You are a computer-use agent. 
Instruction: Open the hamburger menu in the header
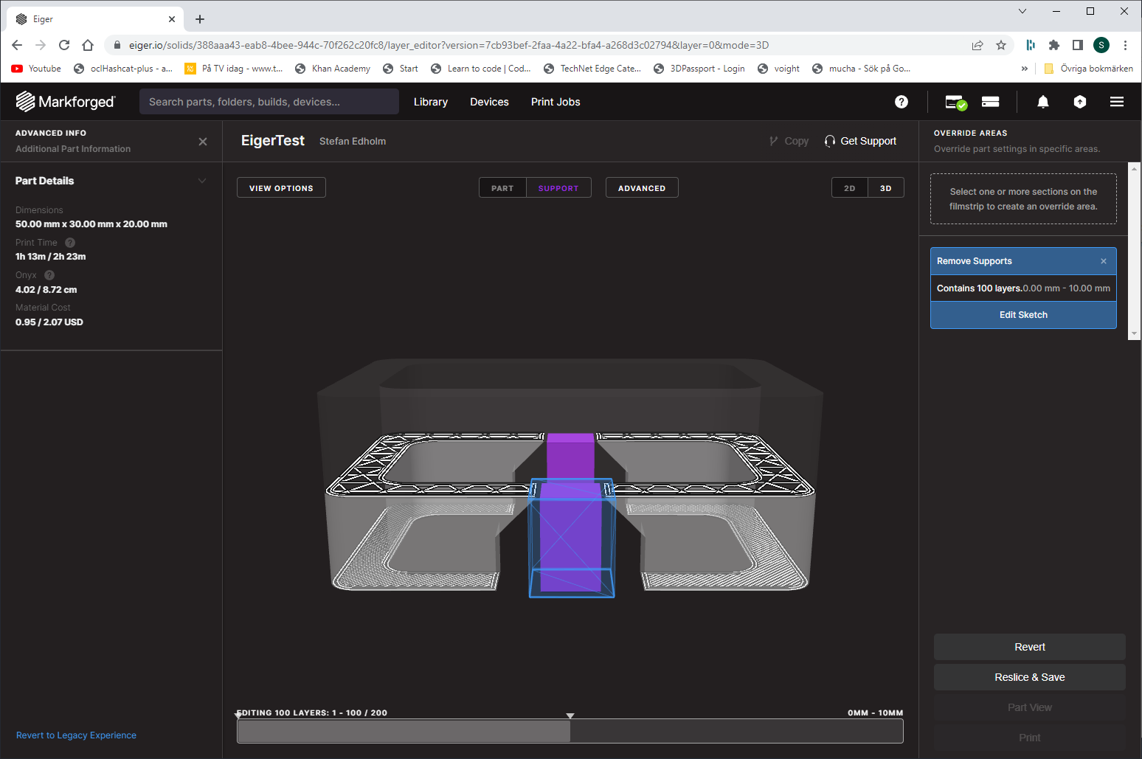1116,102
